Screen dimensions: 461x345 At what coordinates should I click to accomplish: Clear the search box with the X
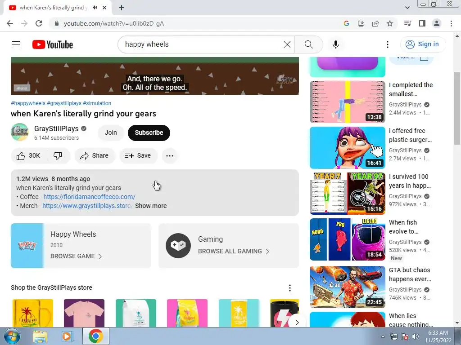tap(287, 44)
